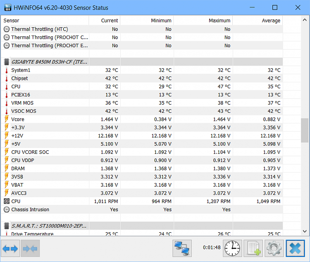
Task: Click the +12V lightning bolt icon
Action: click(x=7, y=136)
